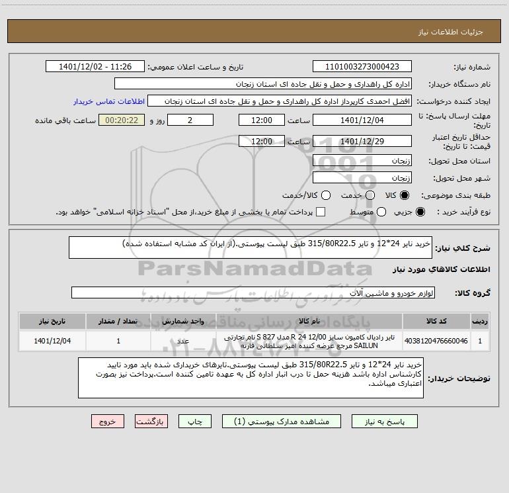Screen dimensions: 509x493
Task: Toggle the اسناد خزانه اسلامی payment checkbox
Action: [x=321, y=212]
